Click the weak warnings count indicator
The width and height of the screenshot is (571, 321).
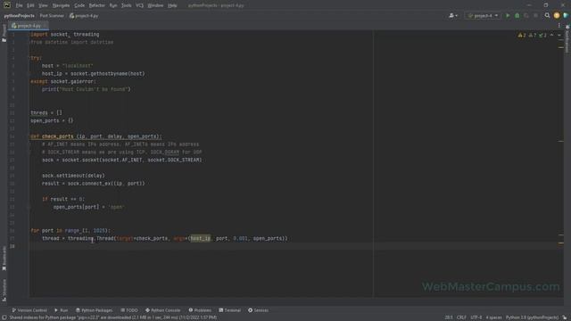[x=533, y=35]
